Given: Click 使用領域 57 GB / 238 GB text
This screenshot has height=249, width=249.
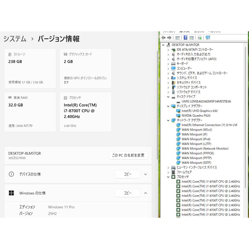Looking at the screenshot, I should click(x=25, y=82).
